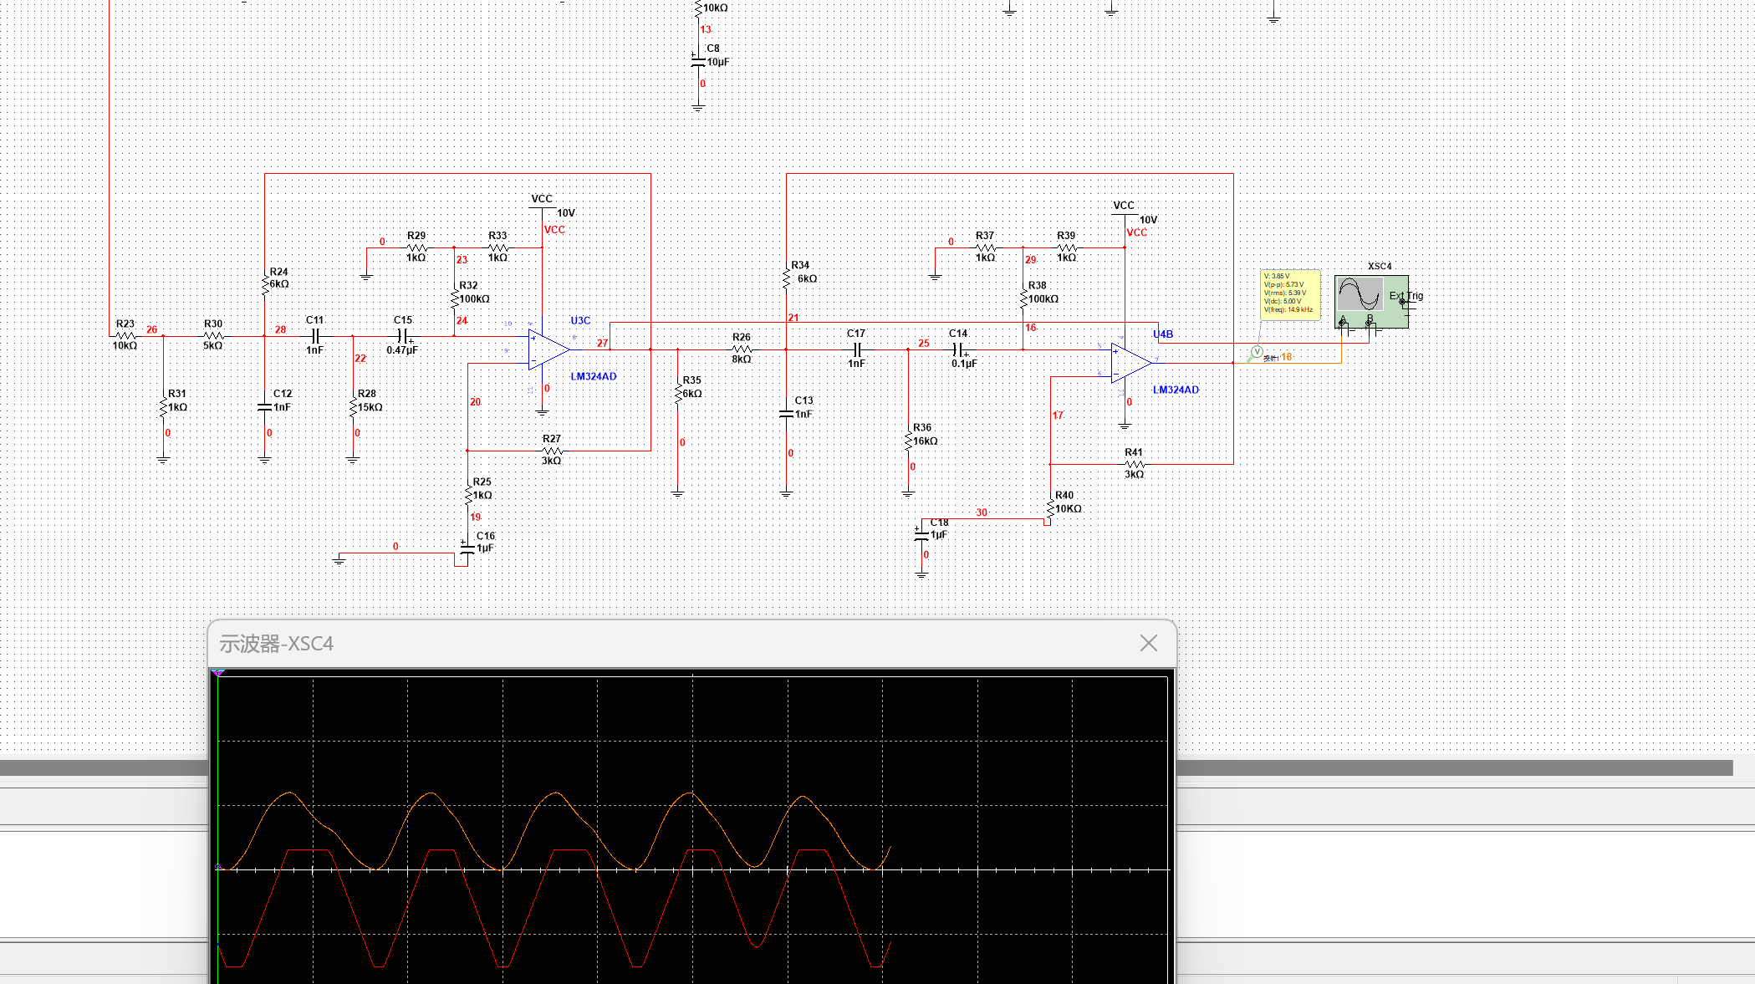The image size is (1755, 984).
Task: Select resistor R25 1kΩ symbol
Action: pos(468,495)
